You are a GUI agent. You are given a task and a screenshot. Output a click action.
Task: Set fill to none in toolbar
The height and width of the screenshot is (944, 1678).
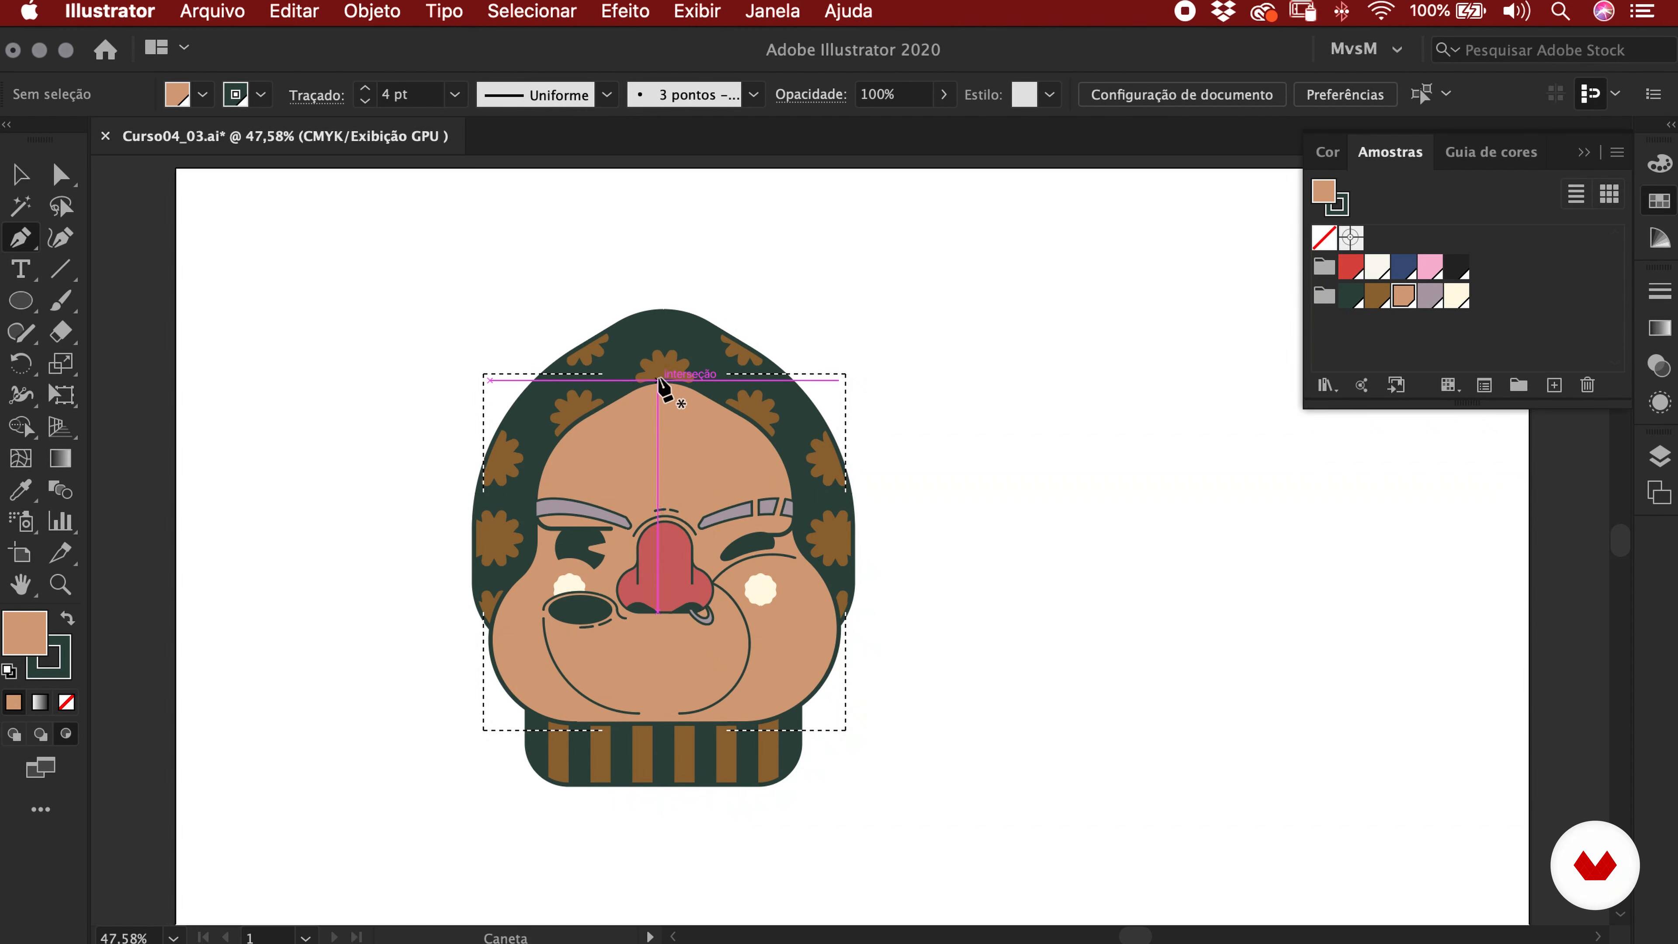coord(66,702)
